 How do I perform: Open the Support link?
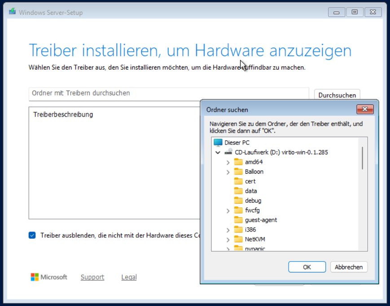tap(92, 277)
